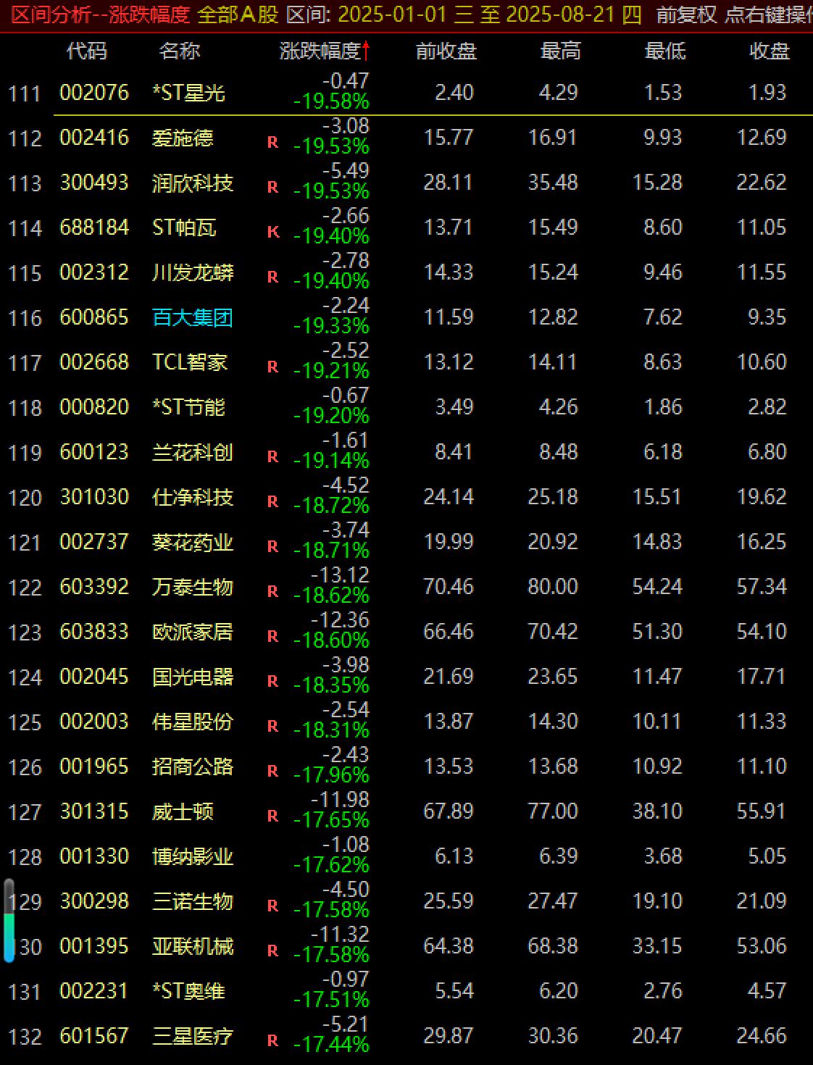Click stock code 600865
The width and height of the screenshot is (813, 1065).
point(94,317)
